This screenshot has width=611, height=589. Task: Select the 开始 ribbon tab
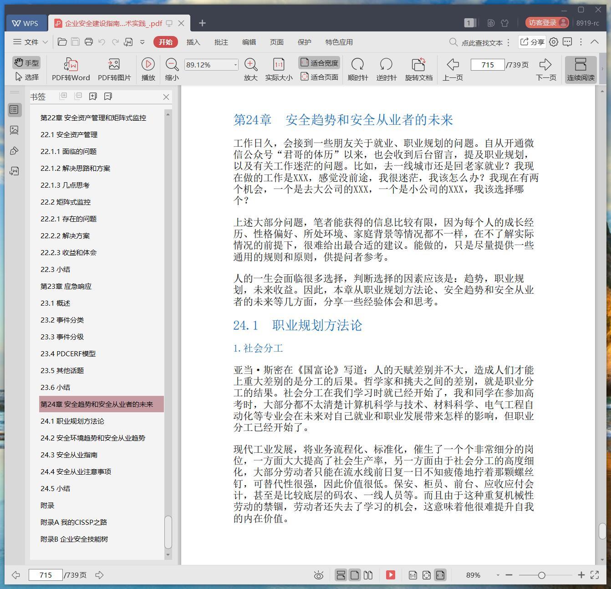[x=165, y=42]
